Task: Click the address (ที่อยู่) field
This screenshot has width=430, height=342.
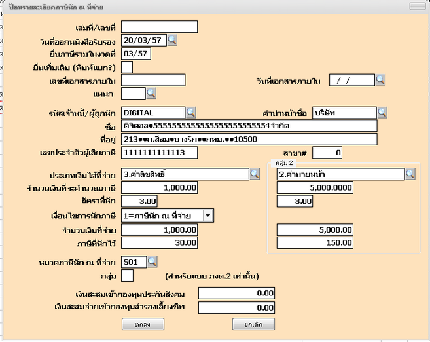Action: click(x=249, y=139)
